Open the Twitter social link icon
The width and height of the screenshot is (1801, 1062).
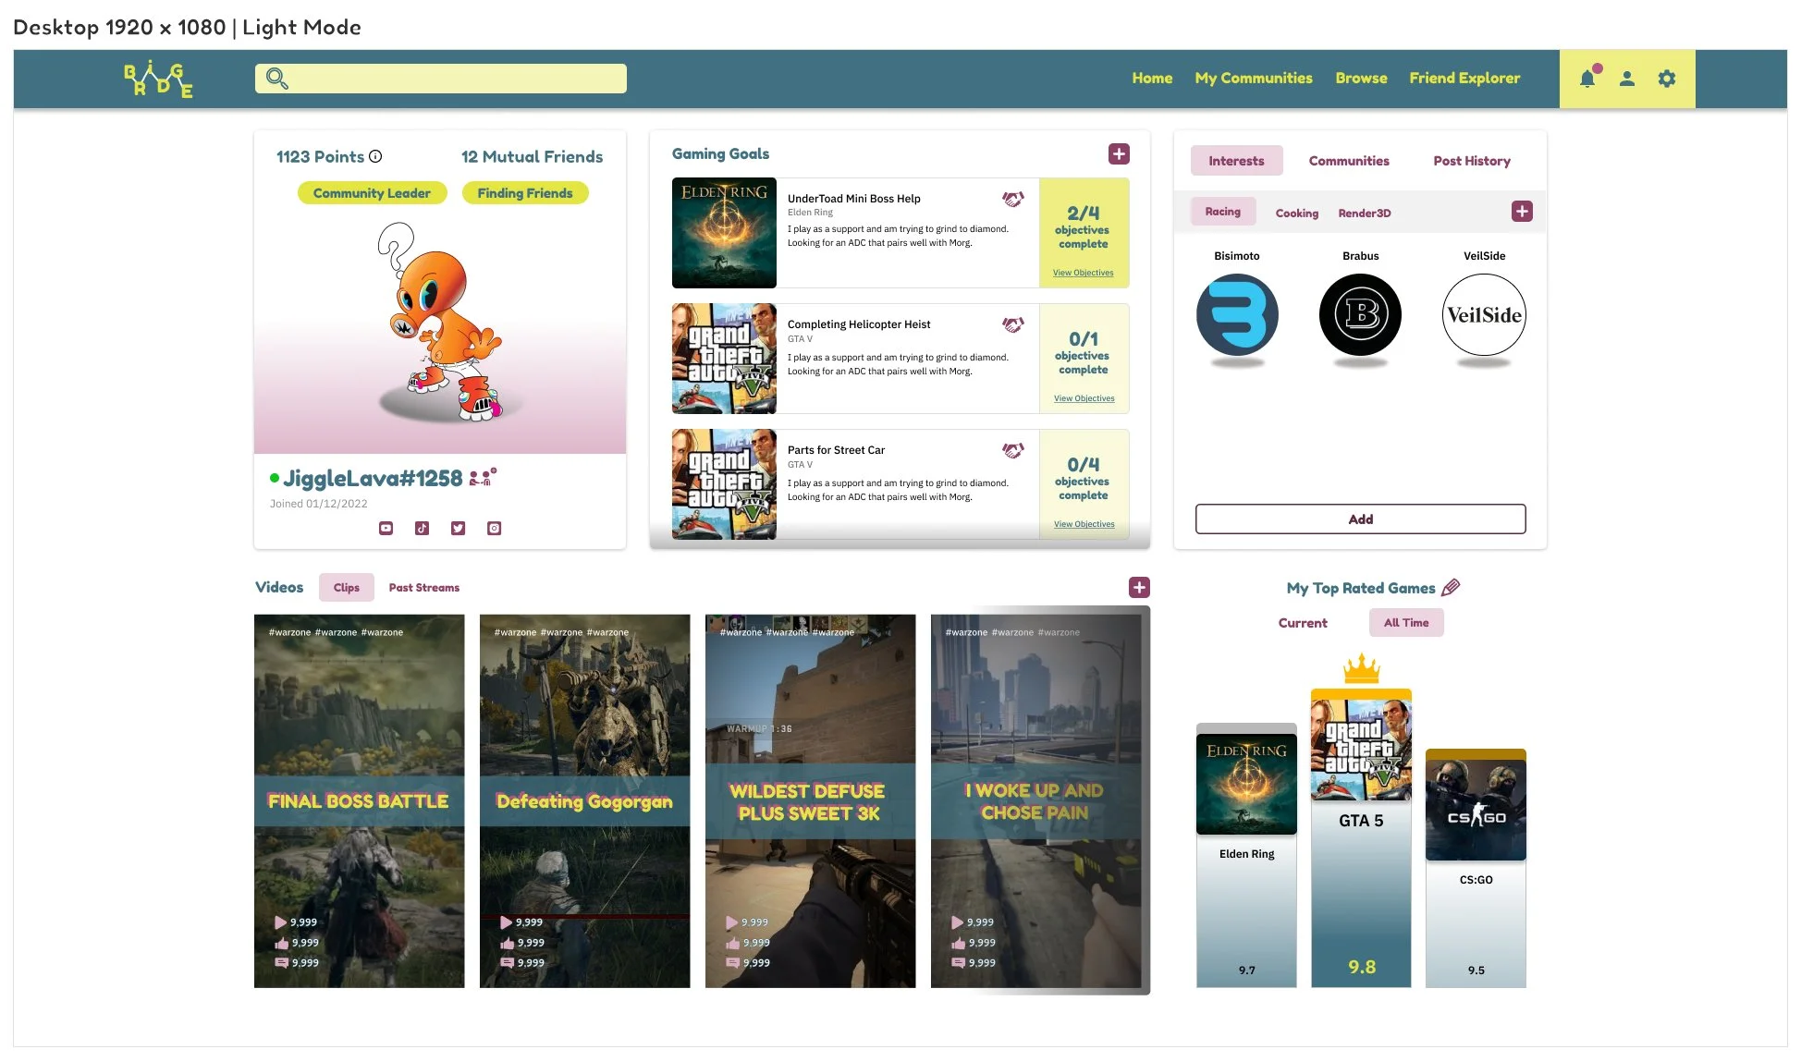coord(458,528)
